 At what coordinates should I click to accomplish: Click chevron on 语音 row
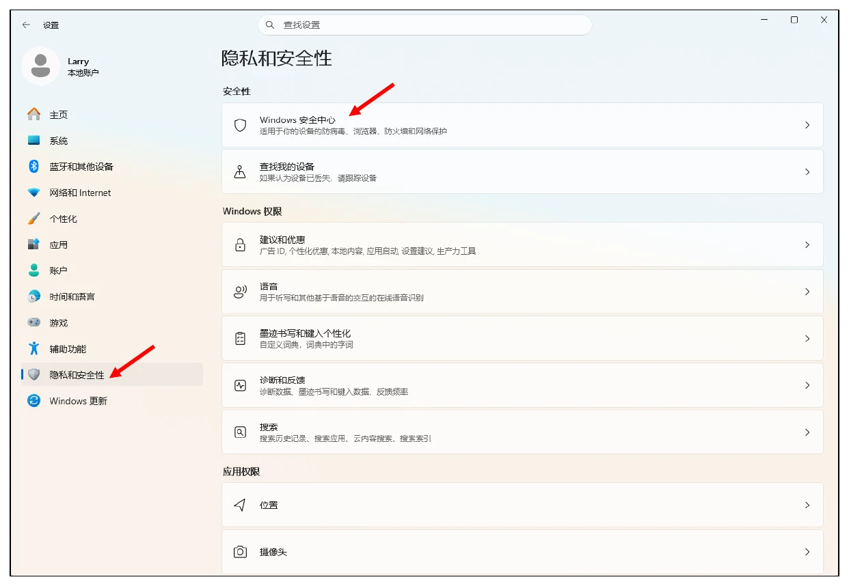pyautogui.click(x=807, y=292)
